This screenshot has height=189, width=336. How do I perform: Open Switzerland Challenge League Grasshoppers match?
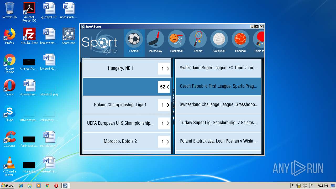click(218, 104)
